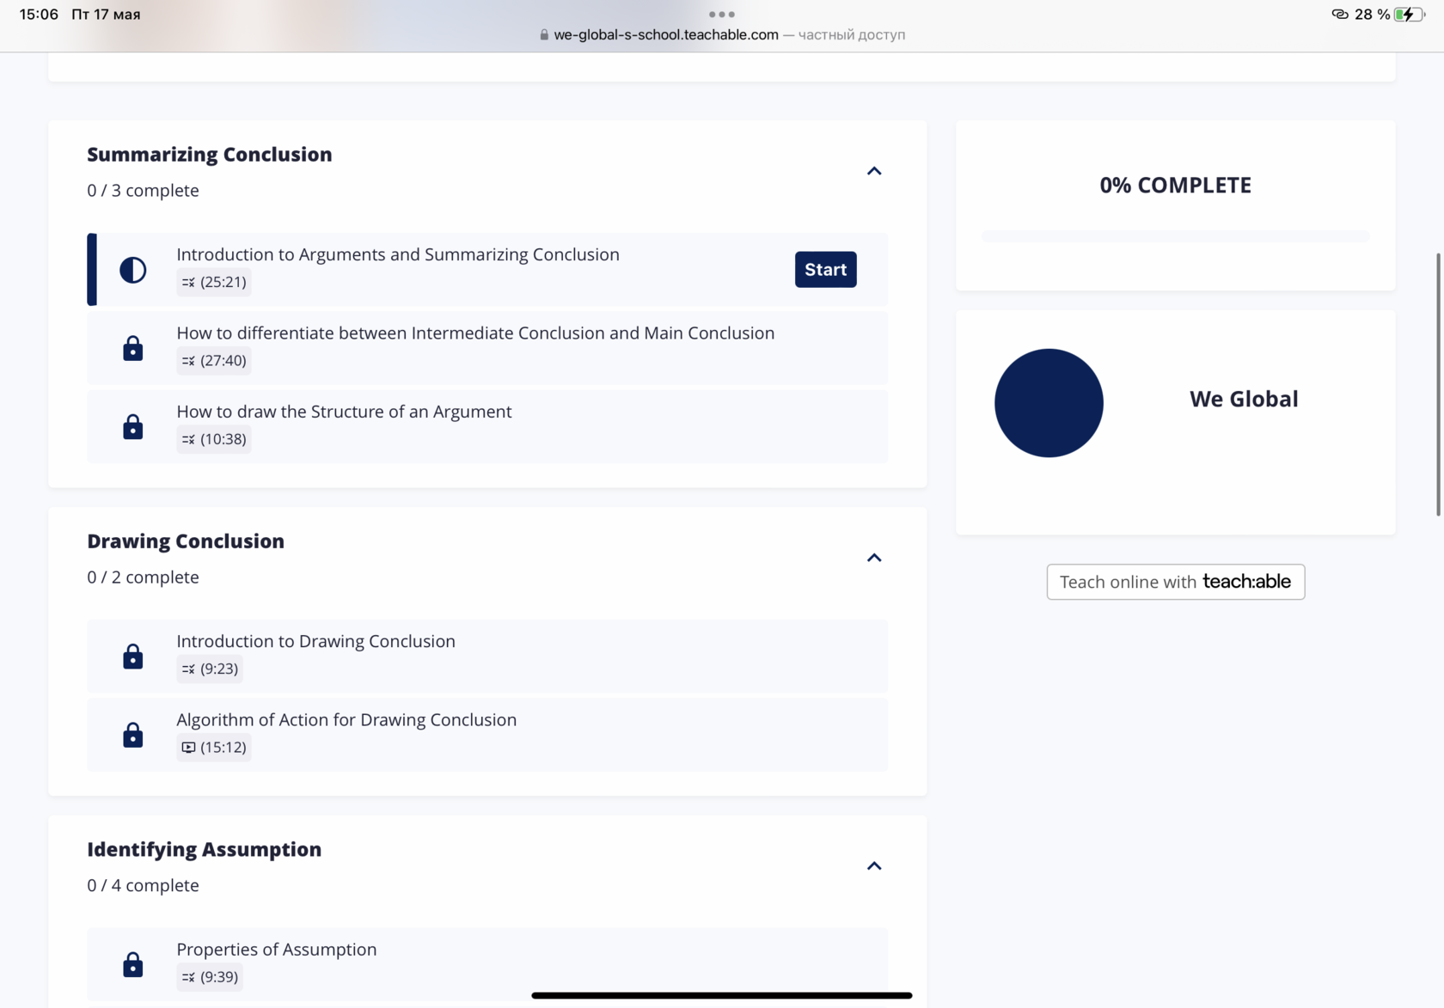Open Teach online with Teachable link
This screenshot has width=1444, height=1008.
[x=1175, y=582]
